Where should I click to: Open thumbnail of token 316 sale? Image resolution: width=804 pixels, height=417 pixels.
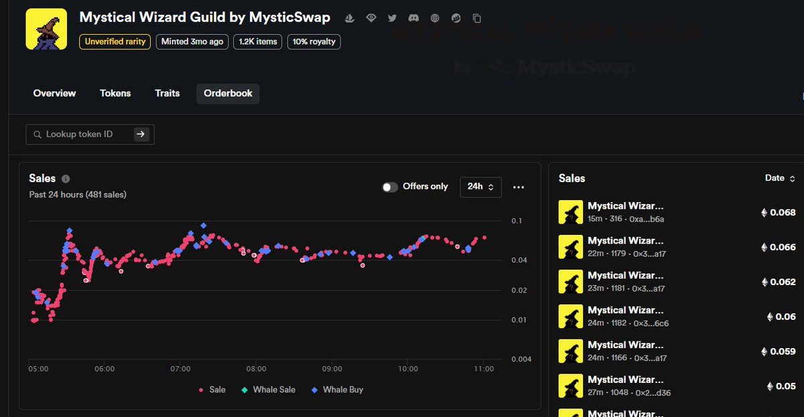[570, 212]
